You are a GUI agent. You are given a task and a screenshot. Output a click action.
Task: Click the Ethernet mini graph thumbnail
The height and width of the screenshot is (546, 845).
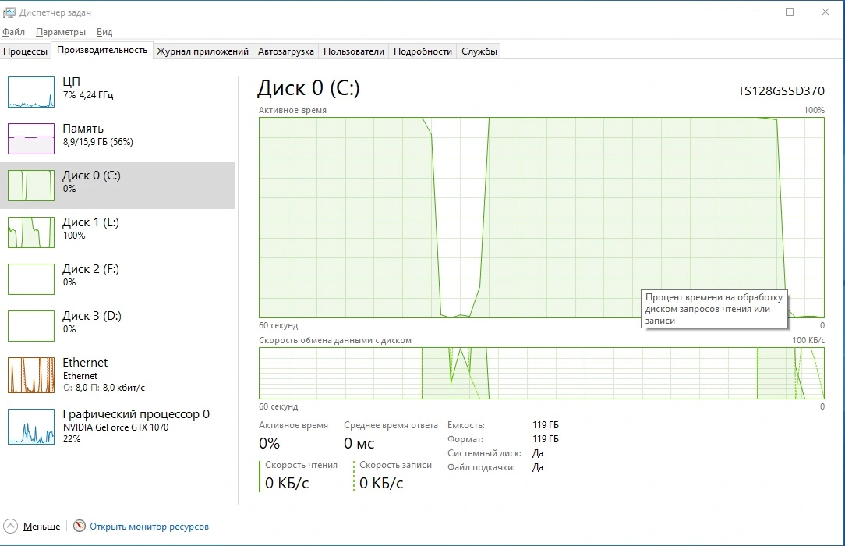pos(31,374)
